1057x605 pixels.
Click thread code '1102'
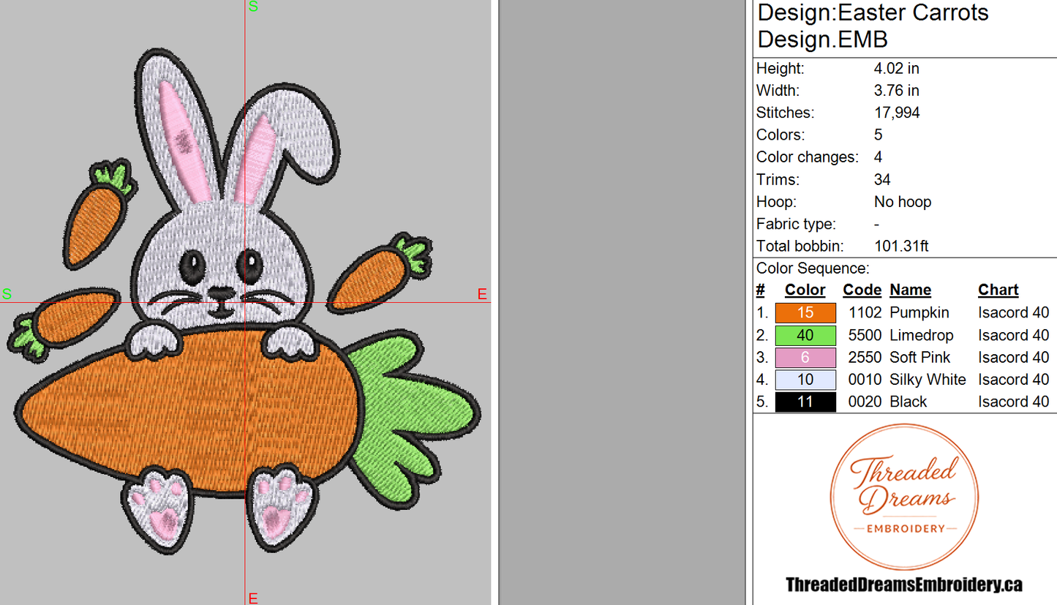pyautogui.click(x=865, y=313)
